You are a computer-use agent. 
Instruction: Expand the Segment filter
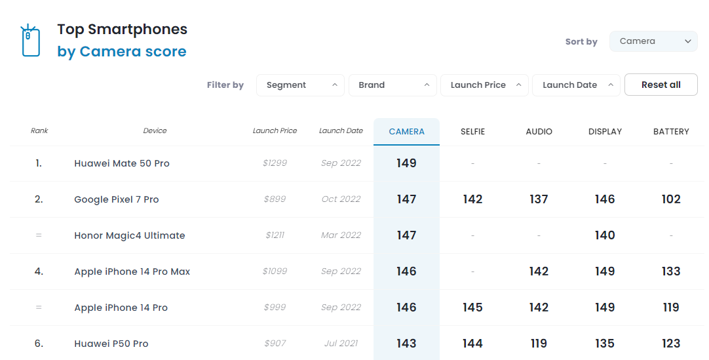[300, 85]
